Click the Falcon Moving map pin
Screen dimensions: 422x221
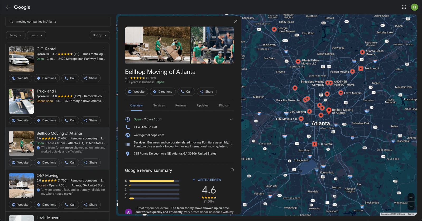pos(352,71)
